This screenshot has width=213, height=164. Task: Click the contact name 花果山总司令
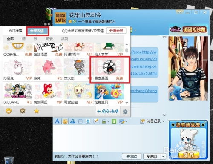[85, 15]
